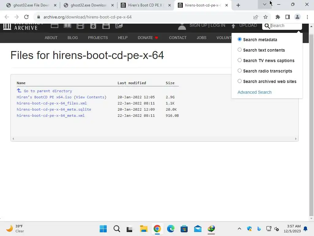
Task: Click the Advanced Search link
Action: coord(255,92)
